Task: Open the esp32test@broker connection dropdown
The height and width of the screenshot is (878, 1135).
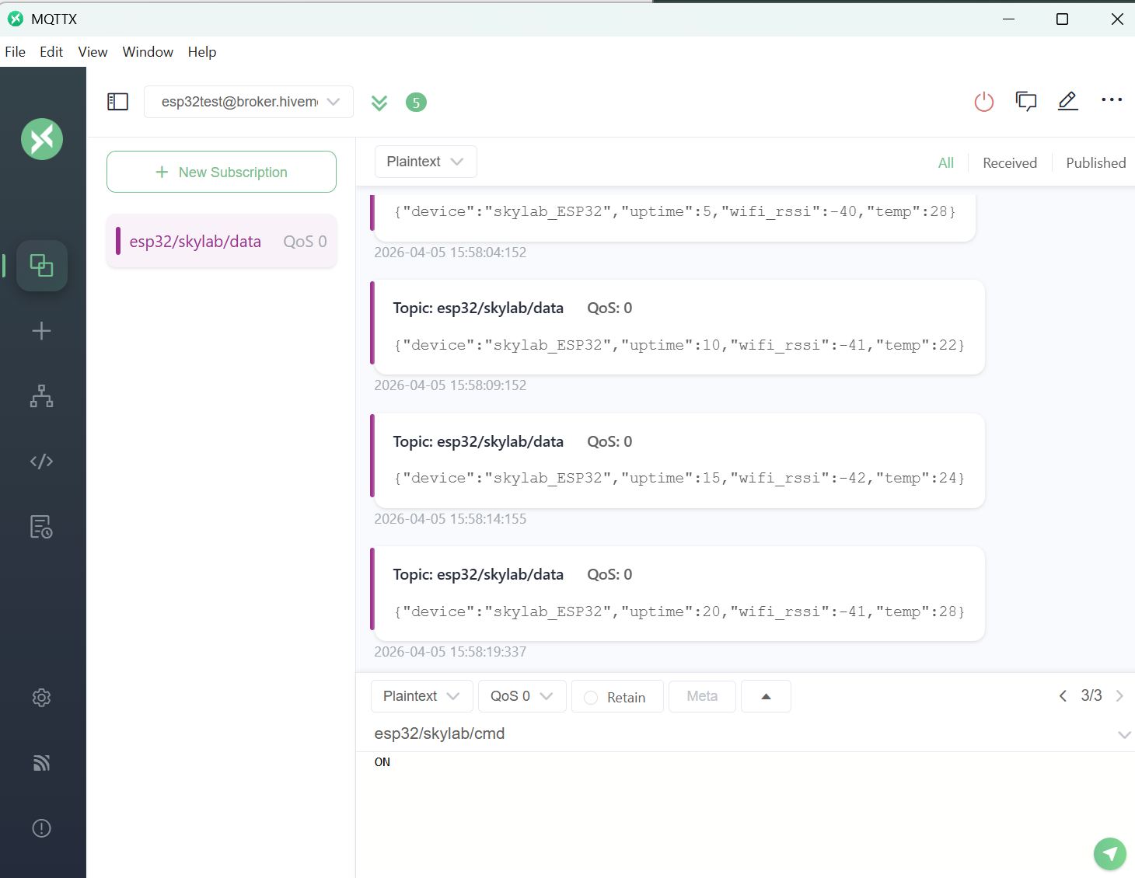Action: (x=249, y=102)
